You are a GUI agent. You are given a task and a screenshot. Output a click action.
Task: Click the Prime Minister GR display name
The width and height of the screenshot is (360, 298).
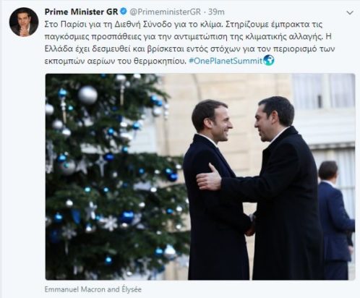point(82,12)
